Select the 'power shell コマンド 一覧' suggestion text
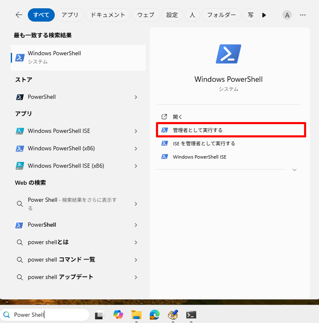The height and width of the screenshot is (323, 319). (61, 259)
